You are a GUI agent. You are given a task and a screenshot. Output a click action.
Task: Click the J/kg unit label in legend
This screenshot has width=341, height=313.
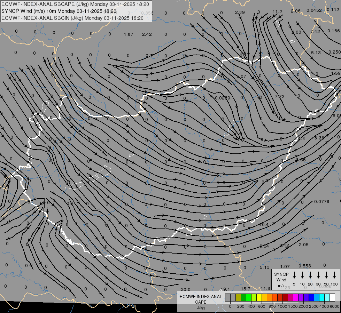point(201,308)
